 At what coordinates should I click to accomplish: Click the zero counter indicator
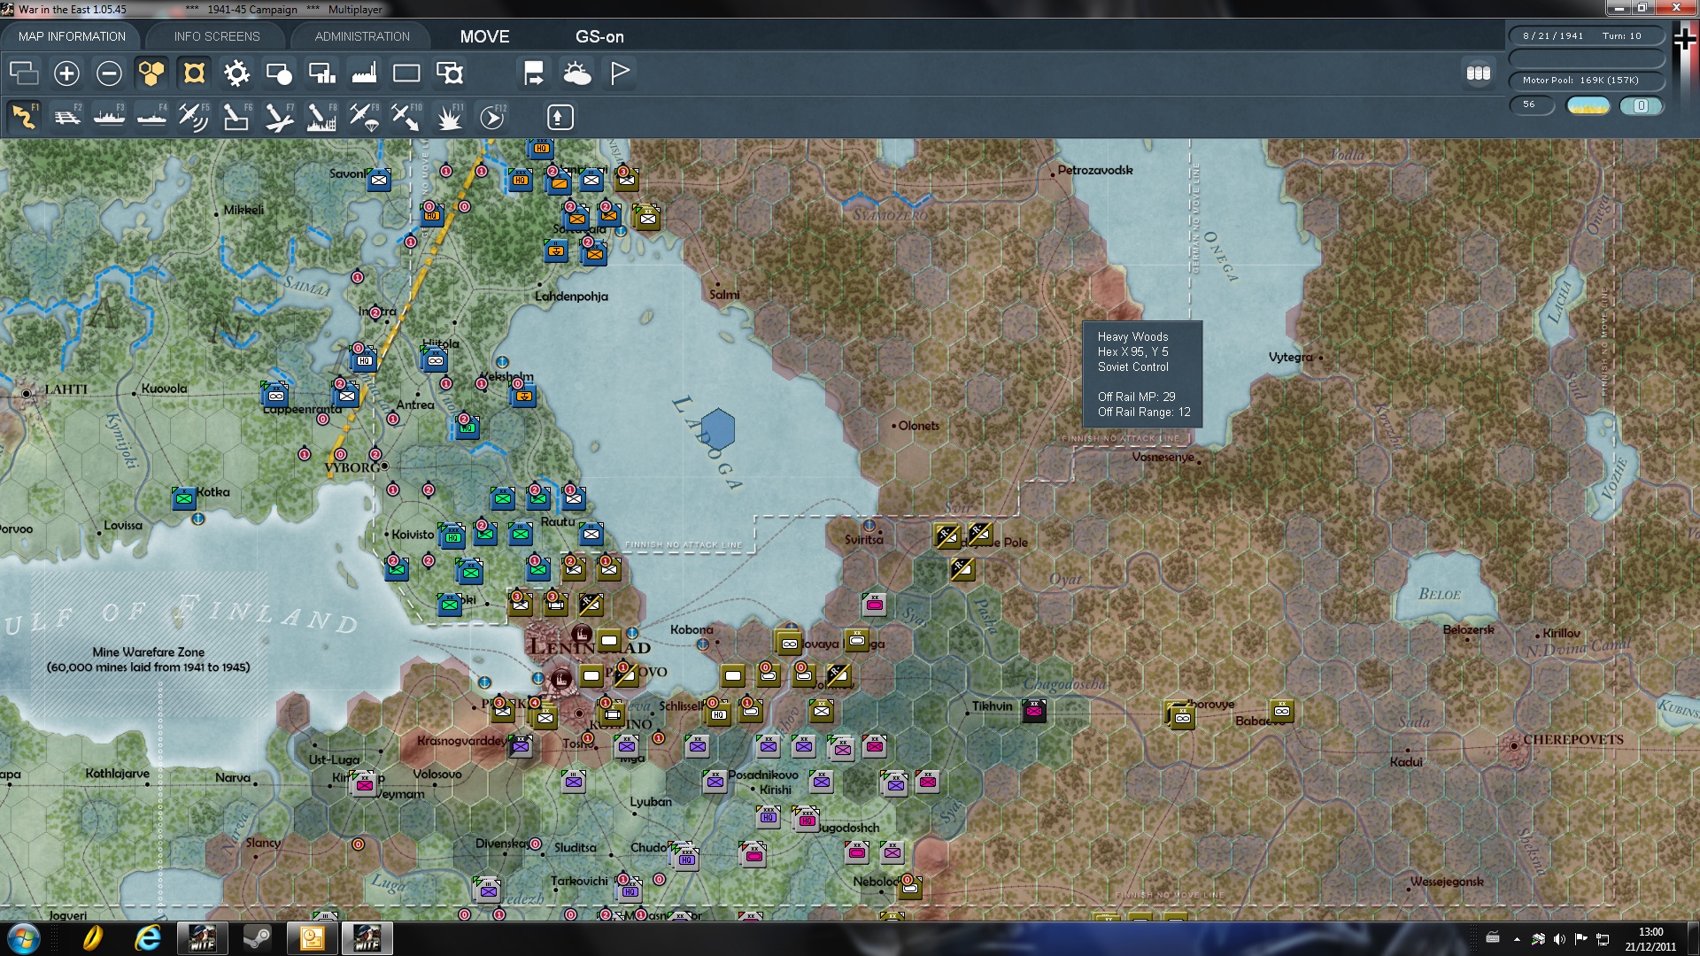[1641, 105]
